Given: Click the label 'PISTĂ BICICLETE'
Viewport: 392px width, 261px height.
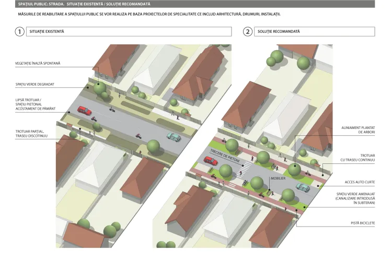Looking at the screenshot, I should click(363, 223).
